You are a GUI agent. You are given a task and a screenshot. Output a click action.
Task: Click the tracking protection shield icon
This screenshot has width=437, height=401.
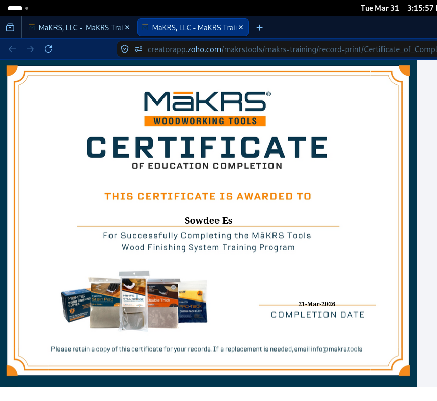125,49
